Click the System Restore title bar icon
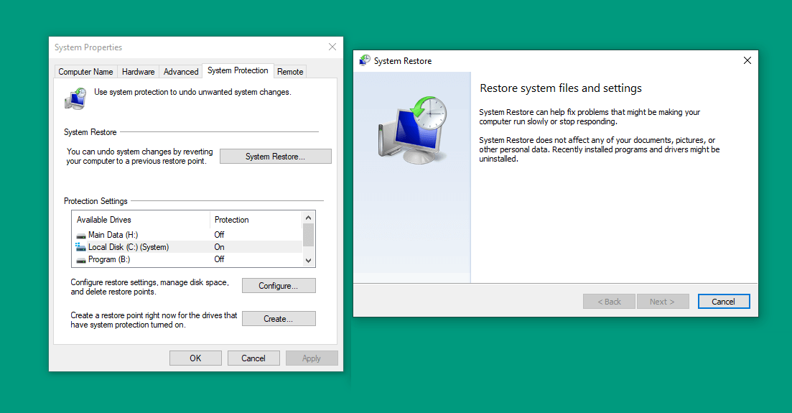This screenshot has height=413, width=792. click(x=364, y=60)
